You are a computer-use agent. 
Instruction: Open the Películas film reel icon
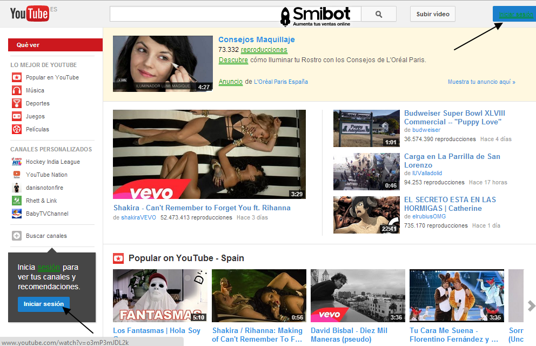point(17,129)
